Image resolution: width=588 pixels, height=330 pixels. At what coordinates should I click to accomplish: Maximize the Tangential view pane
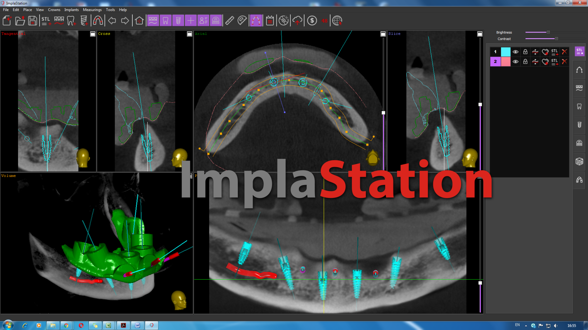pyautogui.click(x=93, y=34)
